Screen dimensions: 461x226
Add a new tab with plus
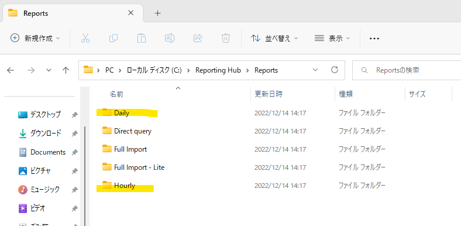pyautogui.click(x=158, y=13)
